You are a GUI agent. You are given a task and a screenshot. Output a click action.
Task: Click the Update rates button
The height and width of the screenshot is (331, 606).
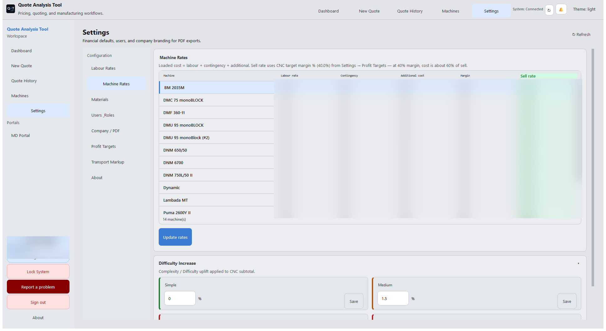(175, 237)
